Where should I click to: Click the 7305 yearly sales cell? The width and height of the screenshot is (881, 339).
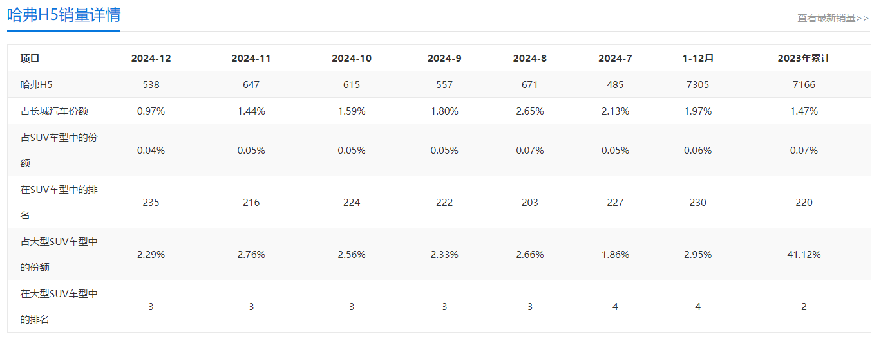698,85
